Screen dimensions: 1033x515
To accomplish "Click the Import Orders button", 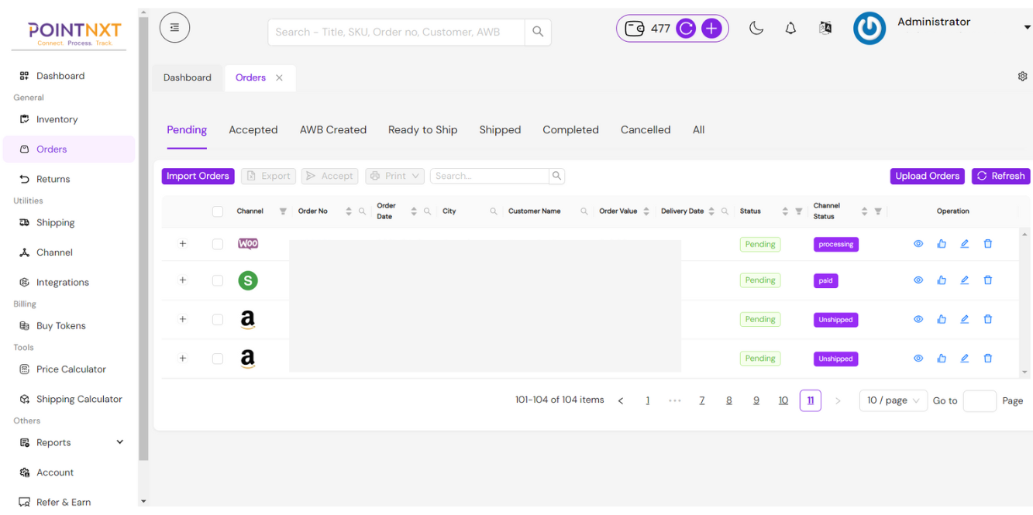I will 198,176.
